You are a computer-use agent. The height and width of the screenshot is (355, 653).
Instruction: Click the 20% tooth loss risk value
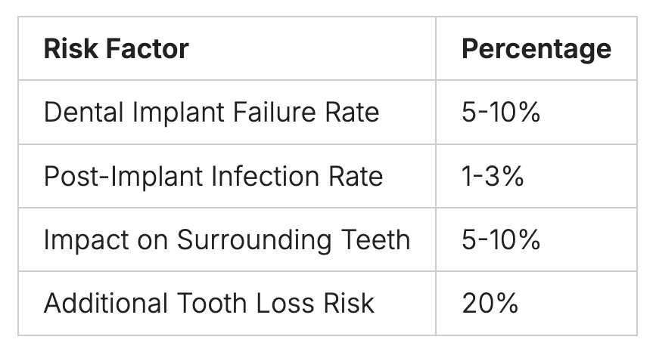point(490,304)
